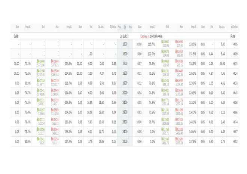This screenshot has width=247, height=174.
Task: Click the crosshair icon between Pos columns
Action: [x=125, y=27]
